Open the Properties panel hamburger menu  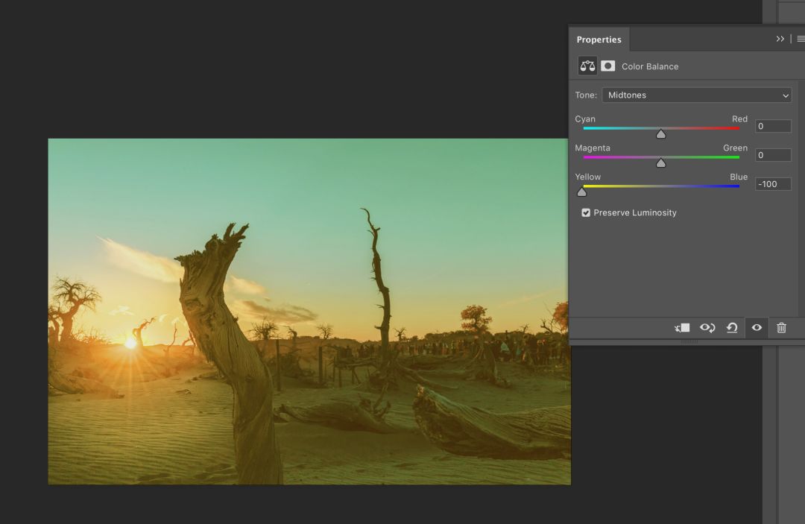click(x=801, y=40)
